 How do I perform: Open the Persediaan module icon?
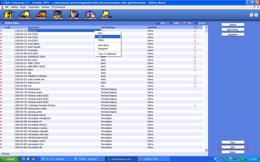pyautogui.click(x=90, y=15)
